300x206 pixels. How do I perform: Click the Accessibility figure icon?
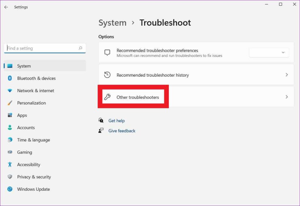[x=10, y=164]
